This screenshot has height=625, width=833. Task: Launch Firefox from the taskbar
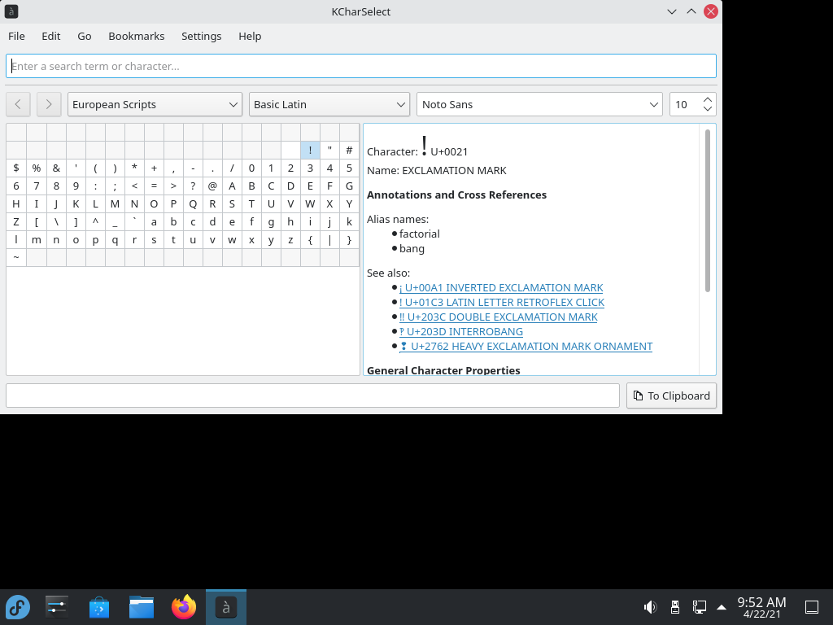point(184,607)
